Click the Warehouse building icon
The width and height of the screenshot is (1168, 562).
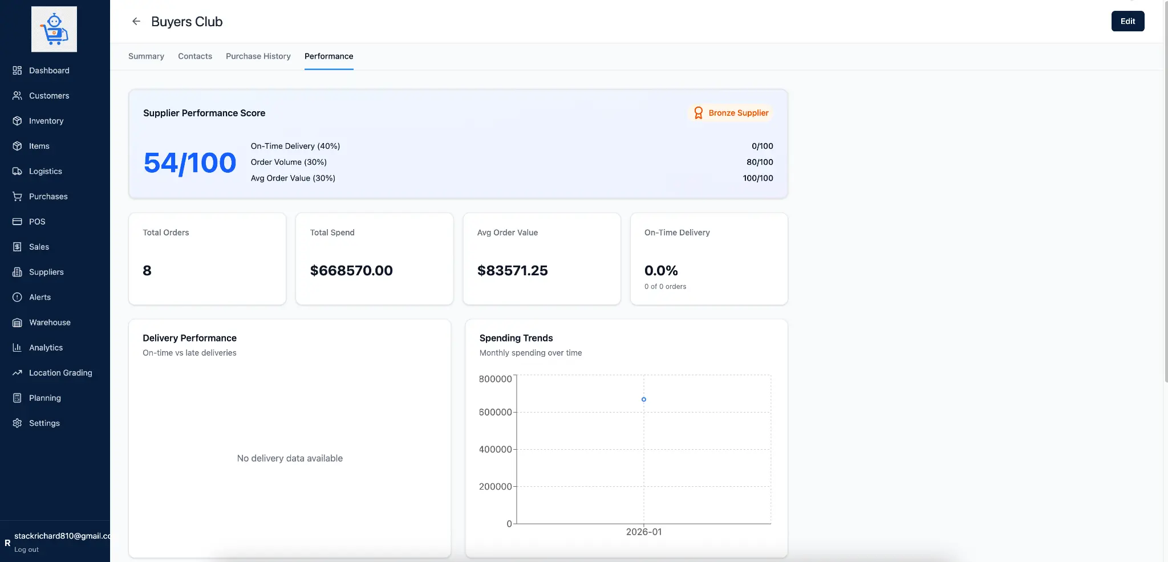click(x=17, y=323)
